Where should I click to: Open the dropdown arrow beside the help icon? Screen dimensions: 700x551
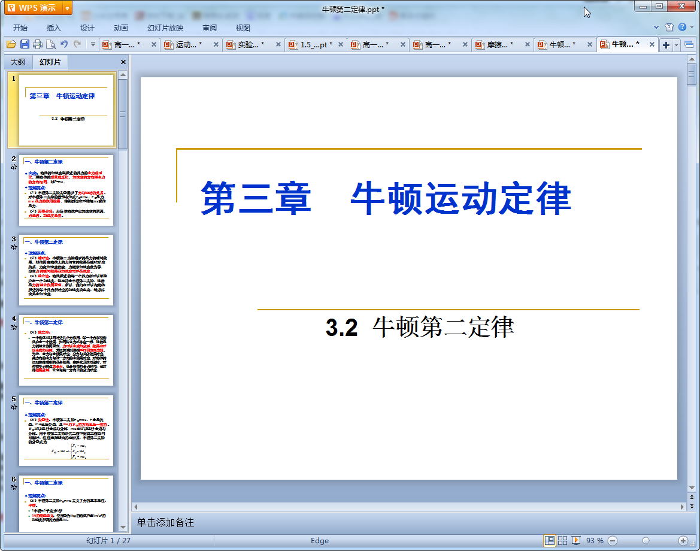[x=692, y=27]
